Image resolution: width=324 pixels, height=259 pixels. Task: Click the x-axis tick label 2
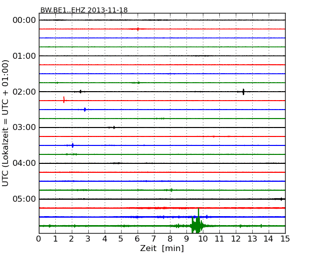pos(72,239)
